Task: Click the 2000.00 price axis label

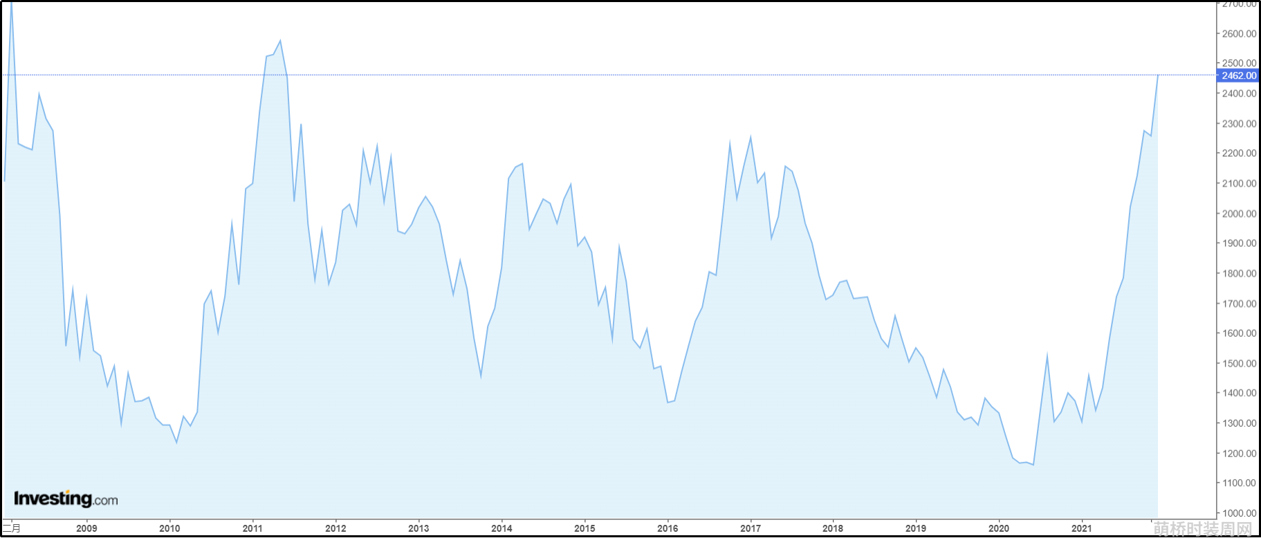Action: (x=1239, y=214)
